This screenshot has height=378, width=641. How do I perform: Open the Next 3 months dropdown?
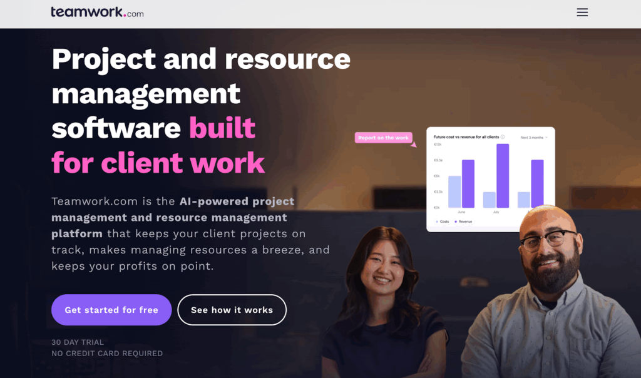point(534,138)
